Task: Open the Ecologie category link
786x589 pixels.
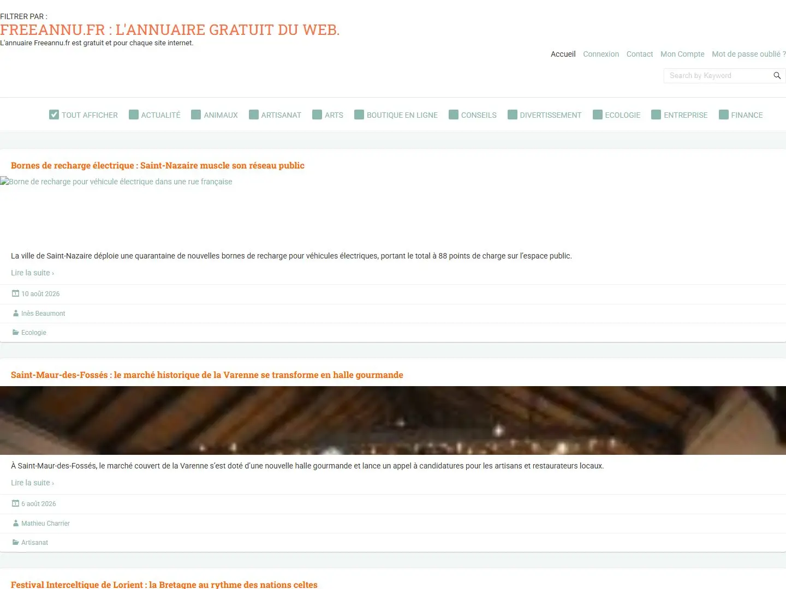Action: (34, 332)
